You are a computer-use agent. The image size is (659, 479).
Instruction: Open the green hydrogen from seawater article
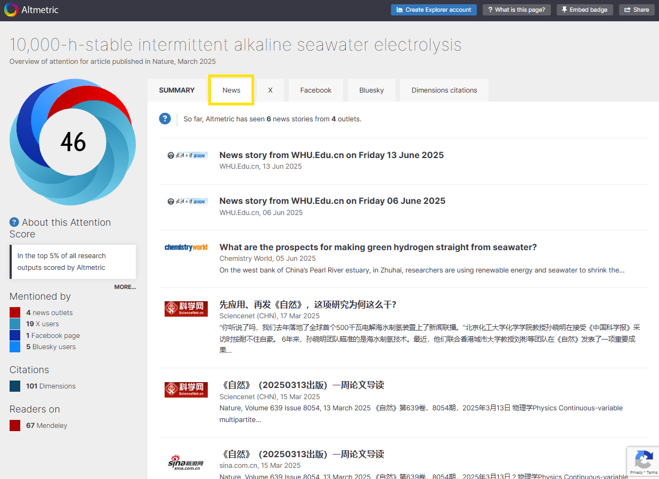(x=378, y=247)
